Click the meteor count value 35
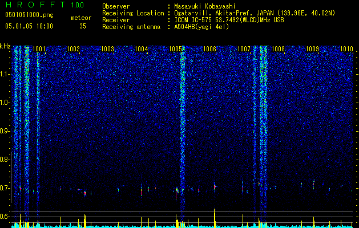 [x=83, y=26]
